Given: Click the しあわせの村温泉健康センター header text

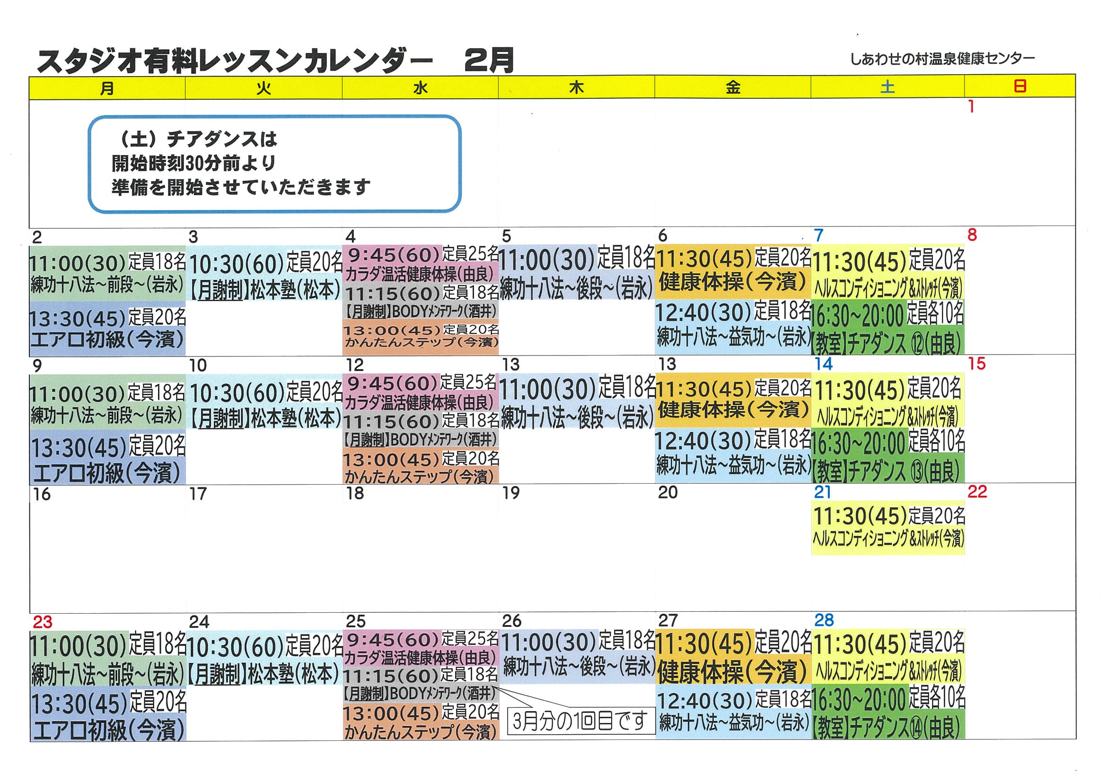Looking at the screenshot, I should 941,59.
